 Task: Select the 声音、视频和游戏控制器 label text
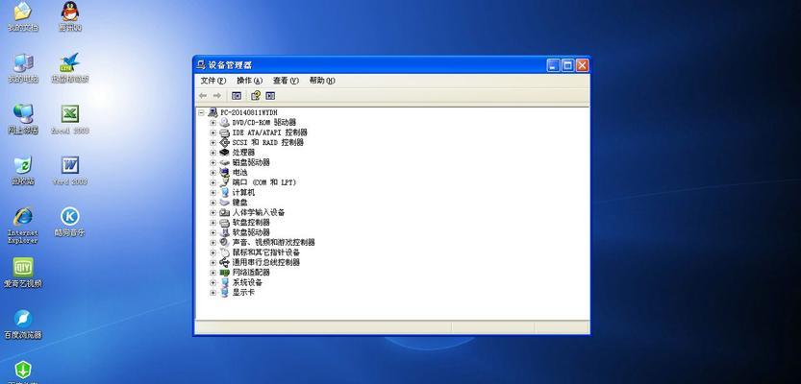(x=274, y=242)
